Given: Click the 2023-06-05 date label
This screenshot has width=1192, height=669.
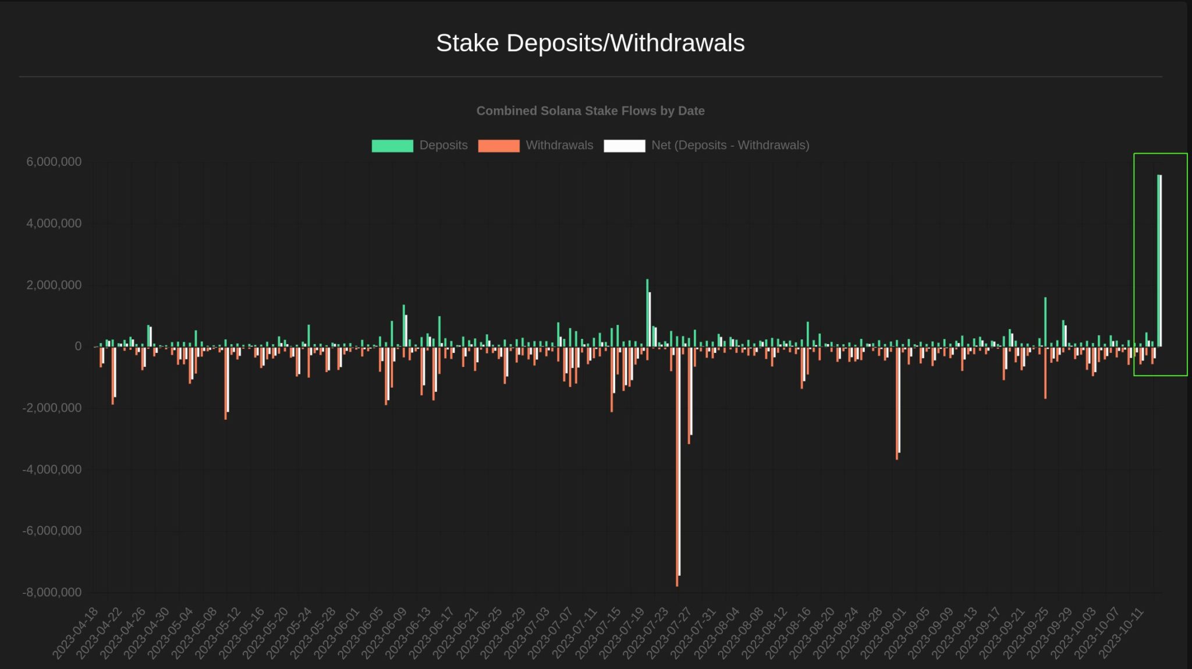Looking at the screenshot, I should [361, 633].
